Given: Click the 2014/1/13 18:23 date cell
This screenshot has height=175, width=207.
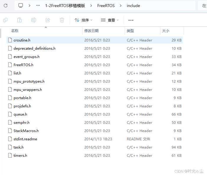Looking at the screenshot, I should click(x=98, y=139).
